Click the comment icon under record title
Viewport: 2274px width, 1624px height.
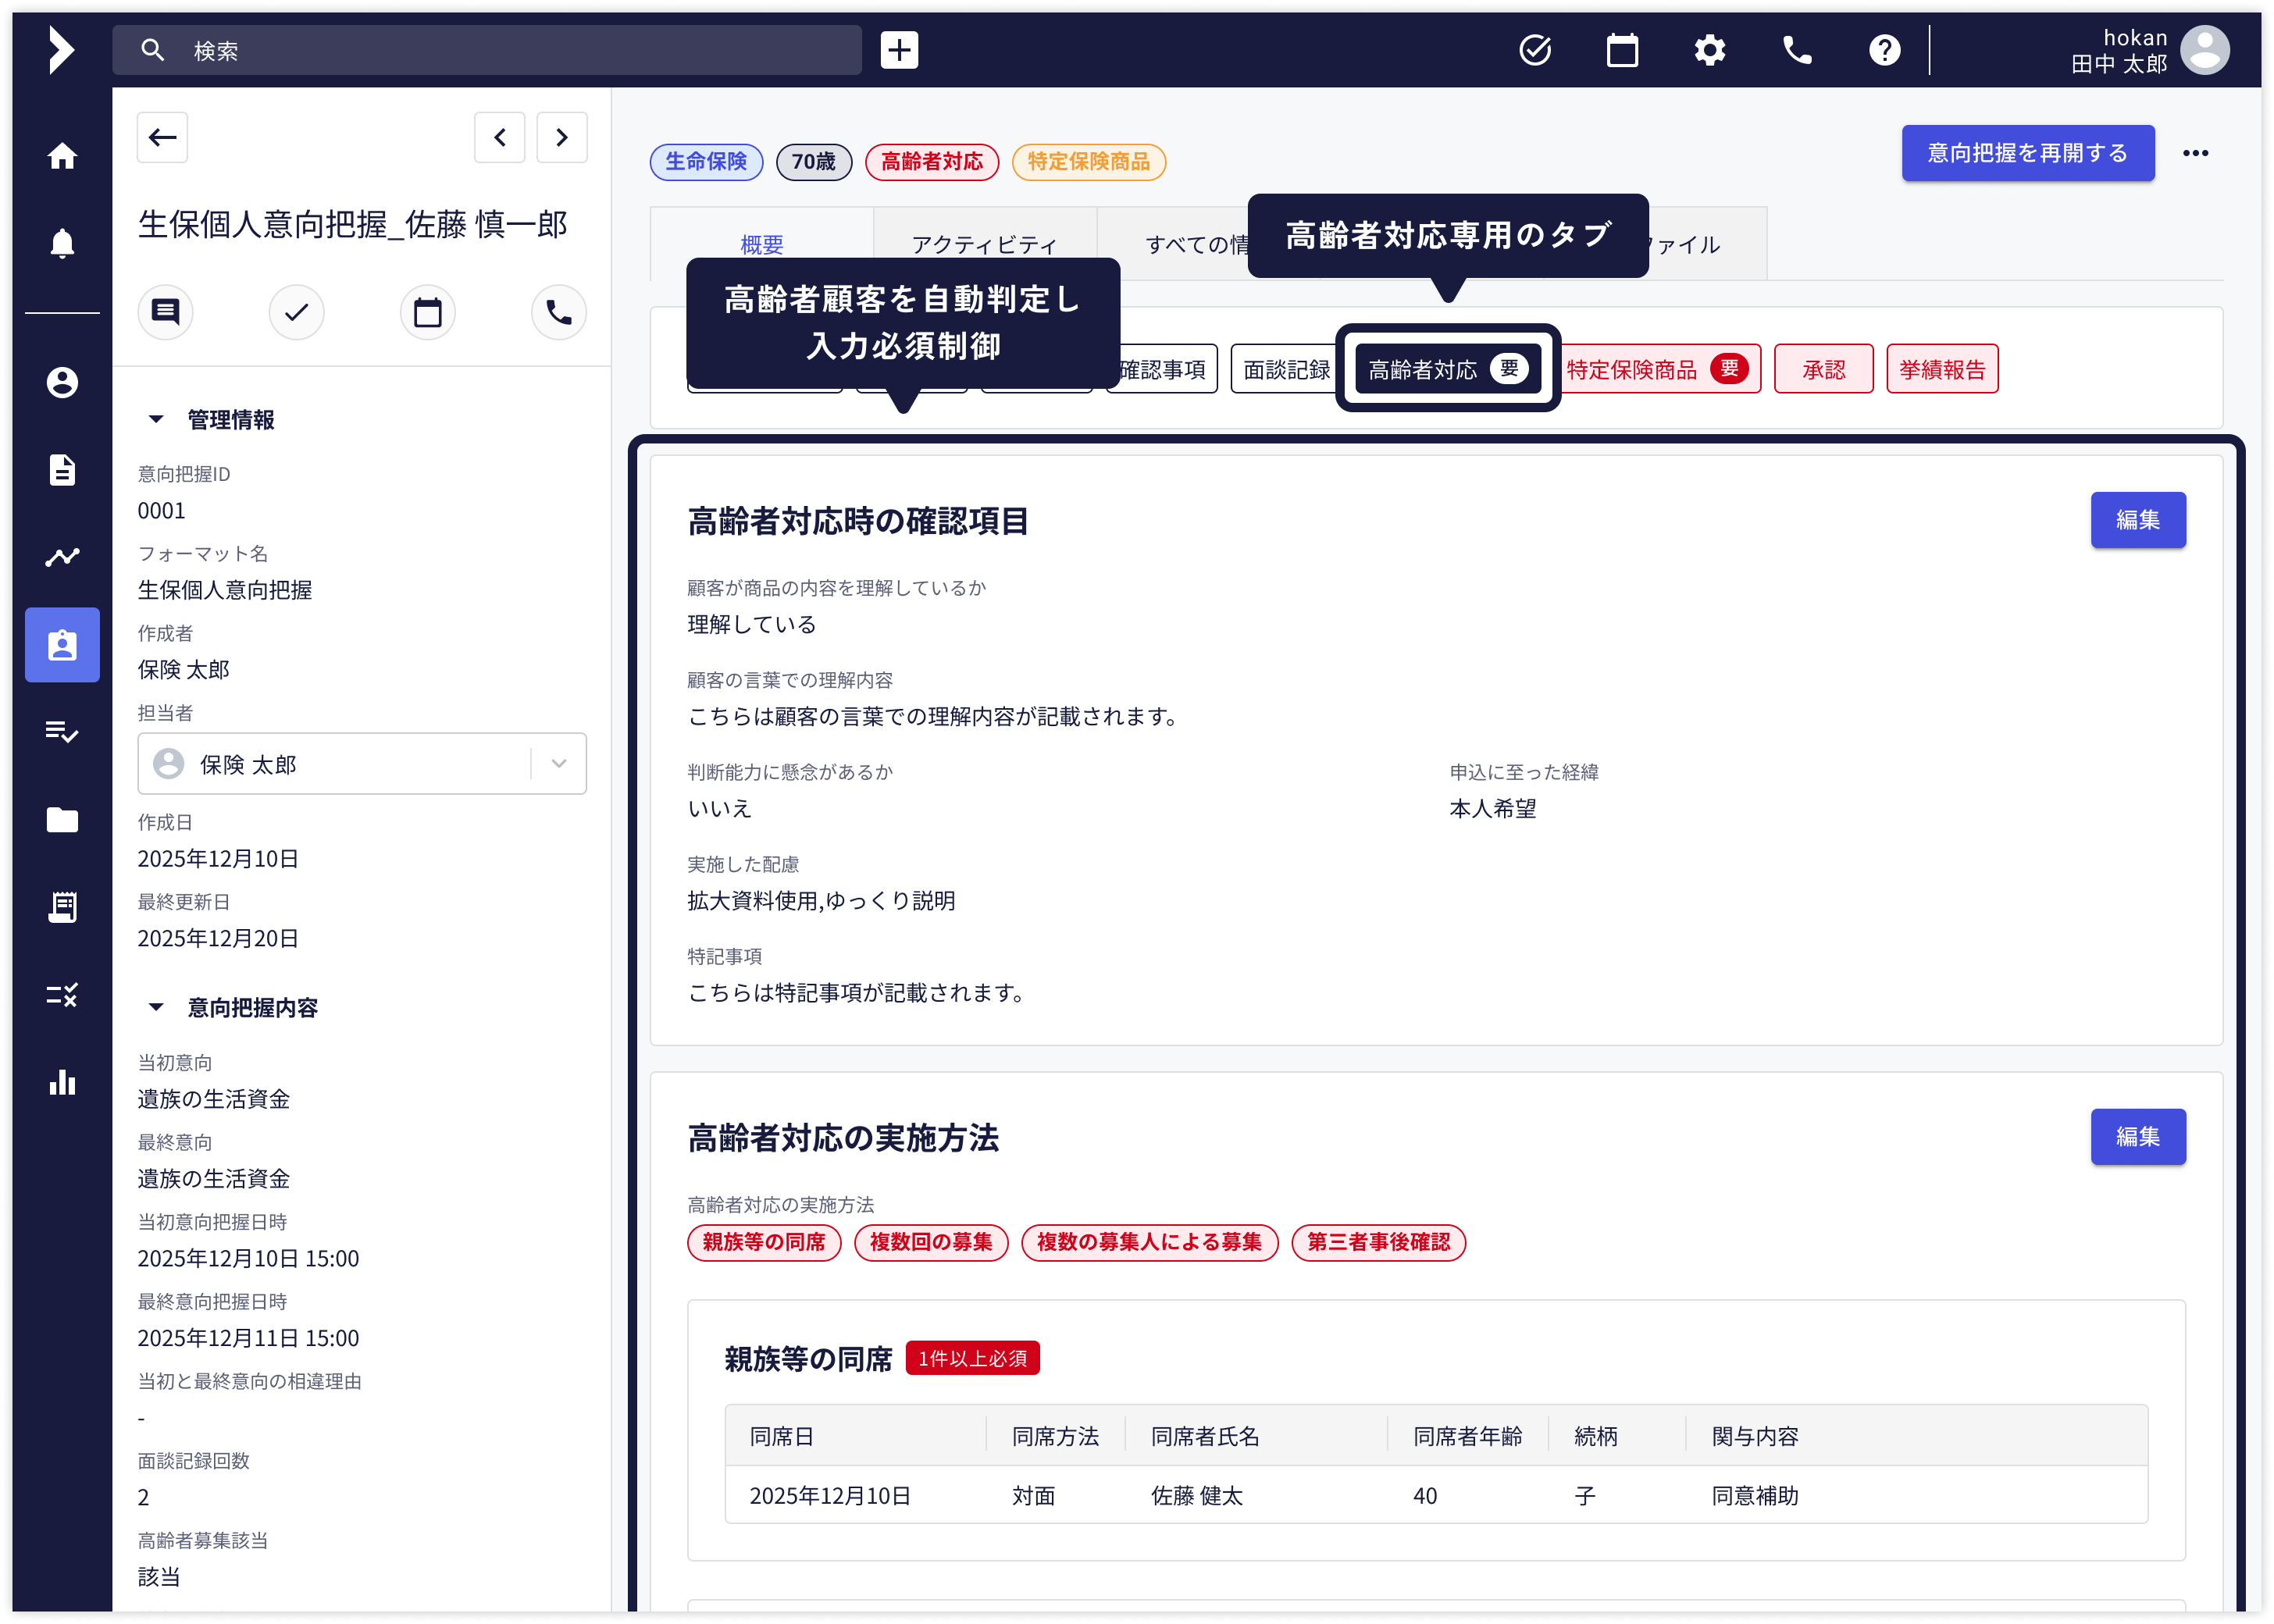[165, 312]
